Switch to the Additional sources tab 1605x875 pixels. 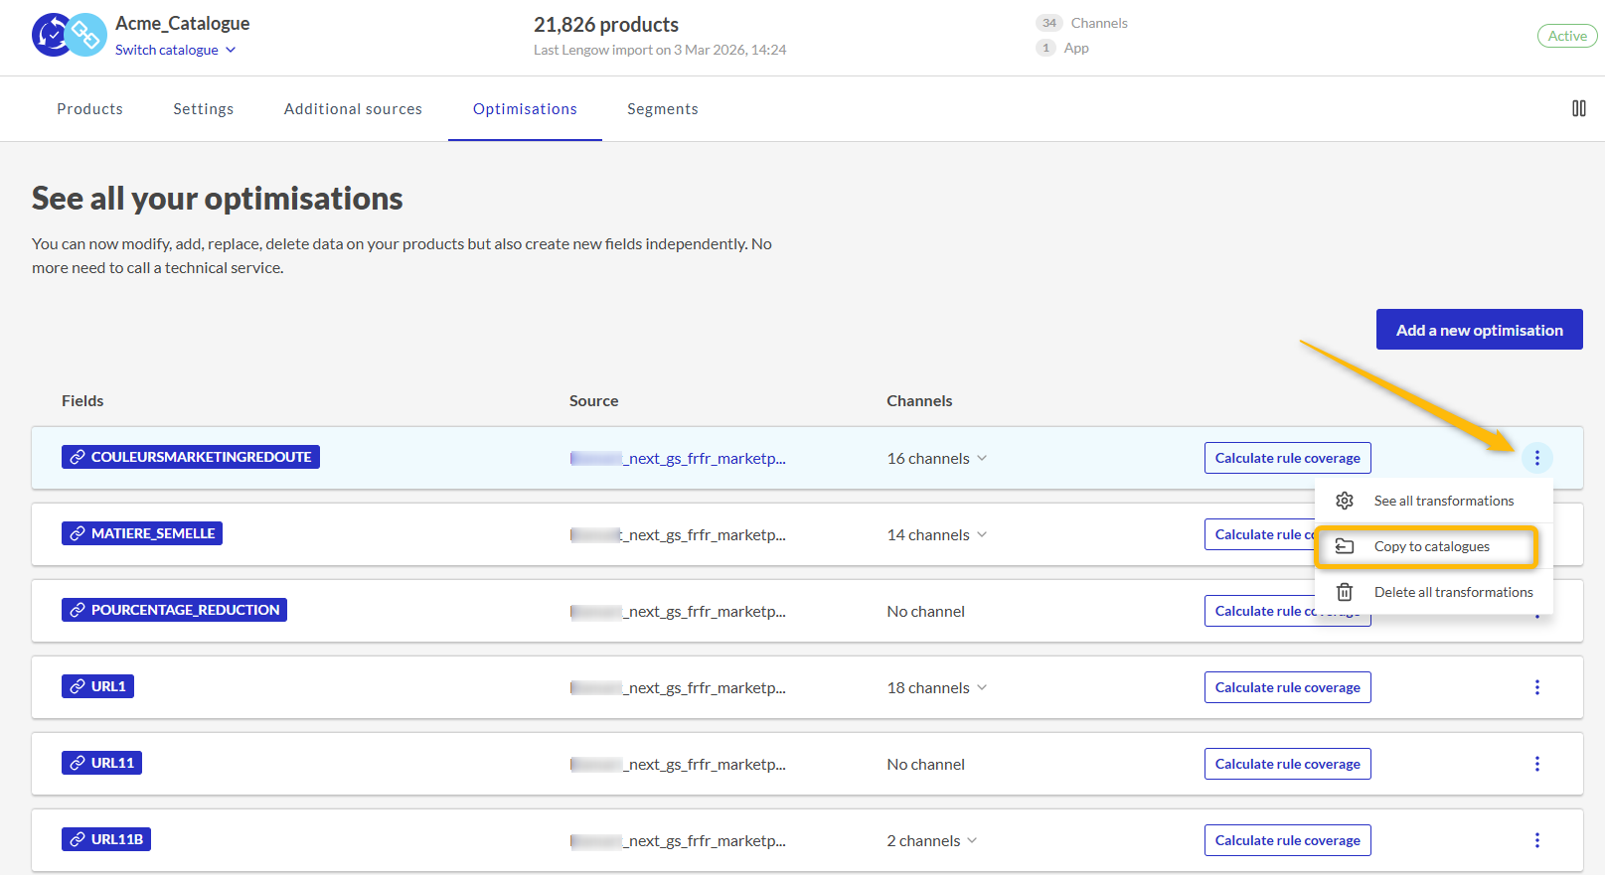(353, 109)
